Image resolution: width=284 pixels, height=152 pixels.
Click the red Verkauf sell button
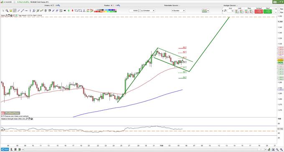click(x=259, y=12)
